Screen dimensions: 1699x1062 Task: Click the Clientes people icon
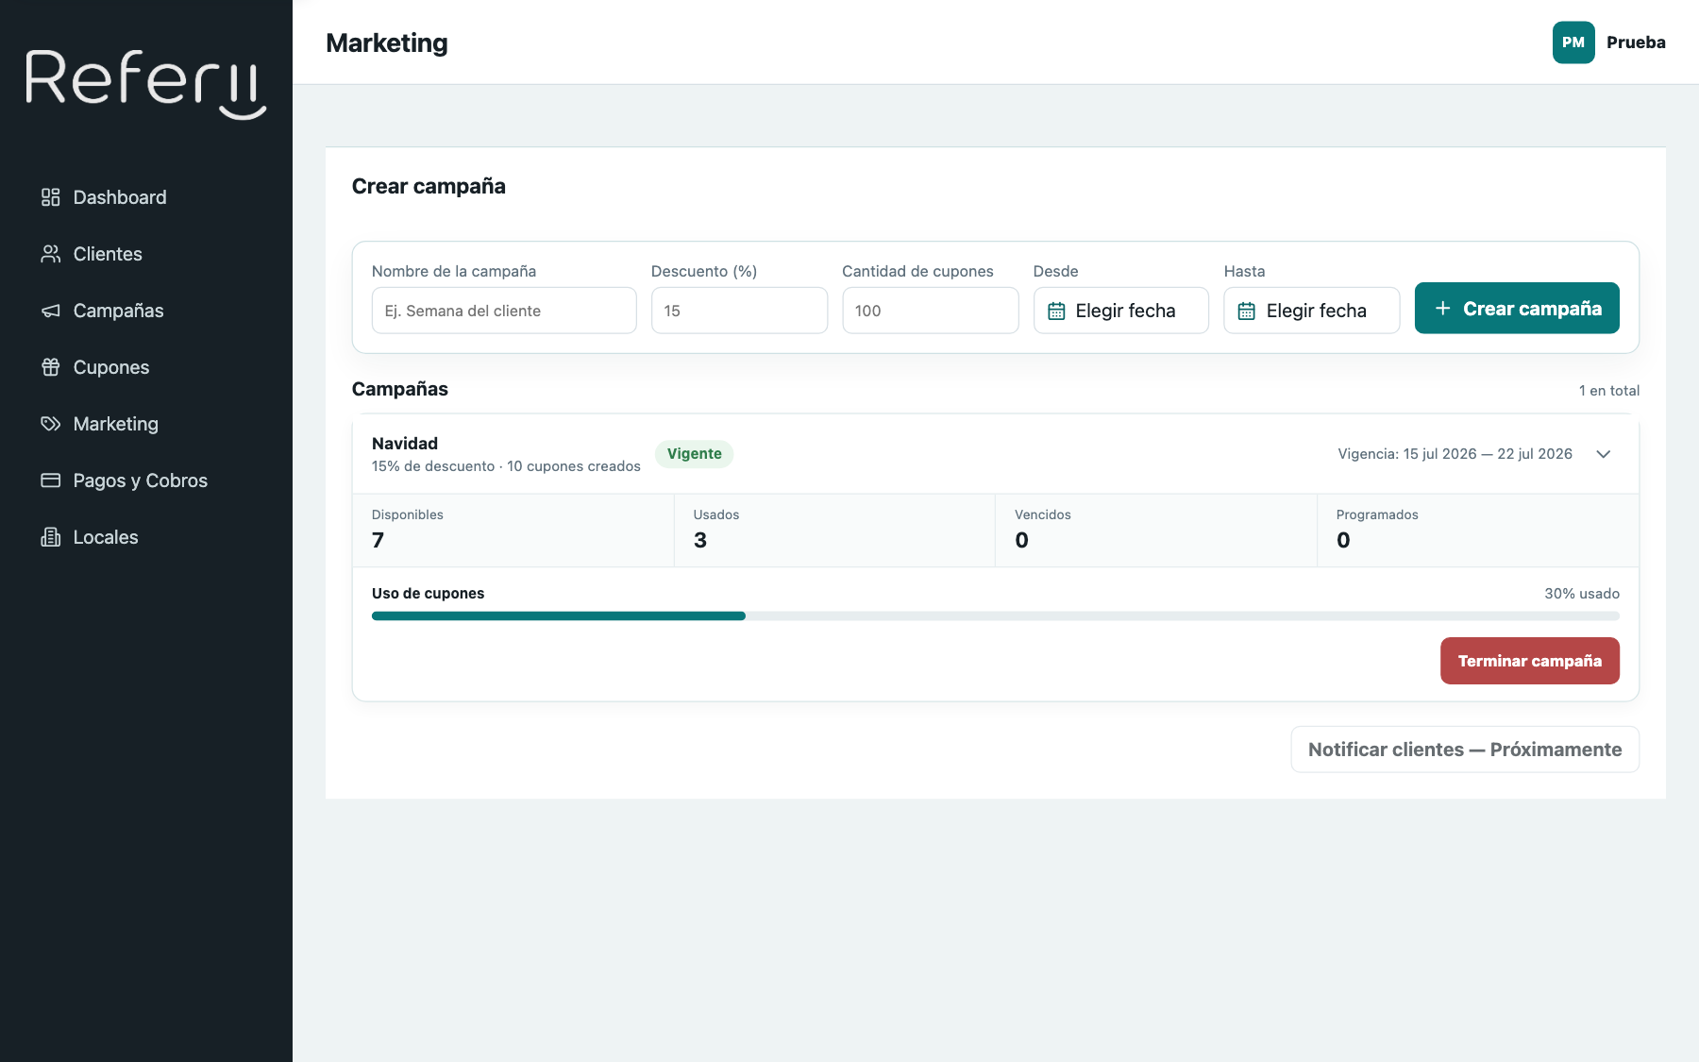pyautogui.click(x=51, y=254)
